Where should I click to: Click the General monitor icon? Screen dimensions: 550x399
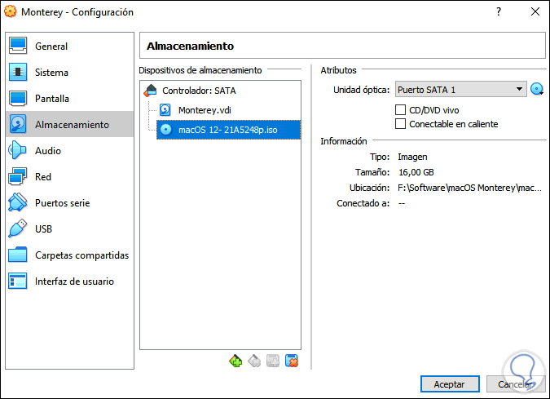pyautogui.click(x=18, y=46)
